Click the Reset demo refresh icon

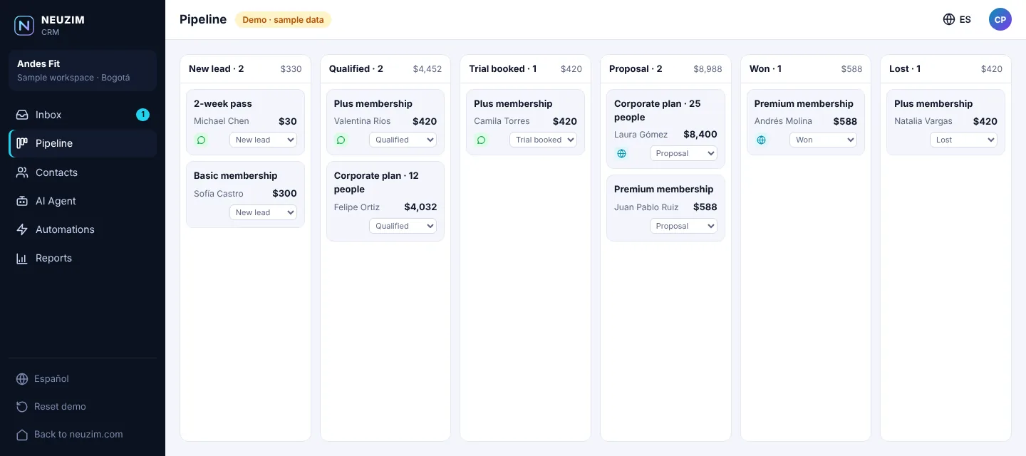[x=22, y=407]
